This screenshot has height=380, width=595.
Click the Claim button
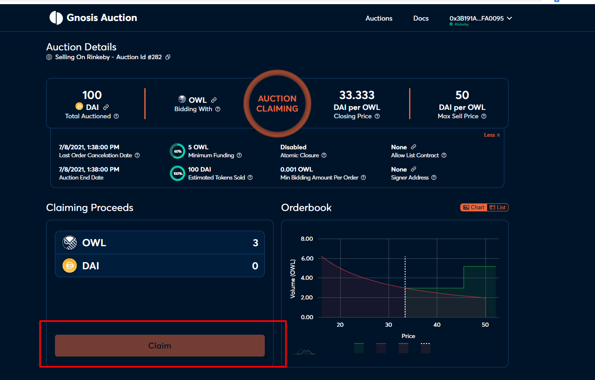click(x=160, y=346)
